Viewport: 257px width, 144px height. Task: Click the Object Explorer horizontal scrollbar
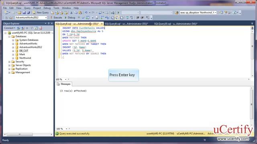[x=28, y=134]
